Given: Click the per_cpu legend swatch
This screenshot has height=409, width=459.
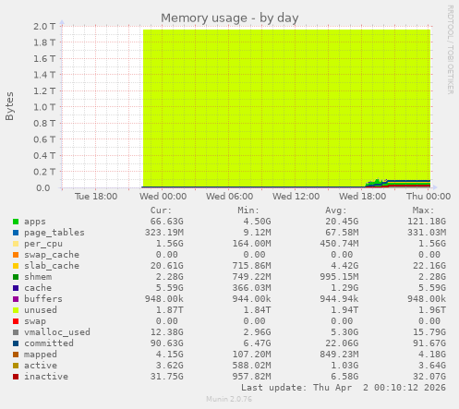Looking at the screenshot, I should (16, 244).
